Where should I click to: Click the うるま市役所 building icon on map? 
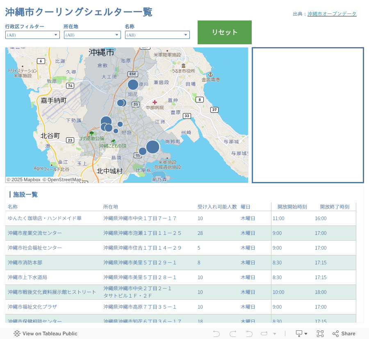pos(183,66)
